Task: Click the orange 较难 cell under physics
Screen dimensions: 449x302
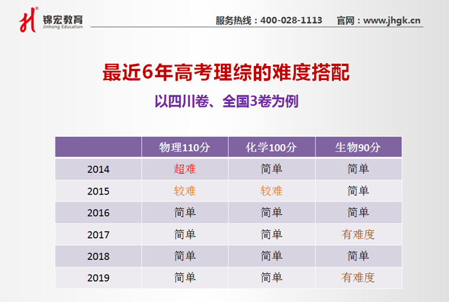Action: click(x=185, y=191)
